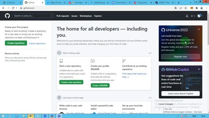Click the Recent activity heading
The height and width of the screenshot is (118, 209).
pos(12,53)
